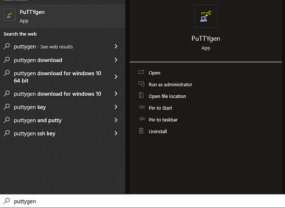Select Pin to Start
The height and width of the screenshot is (208, 285).
(160, 108)
